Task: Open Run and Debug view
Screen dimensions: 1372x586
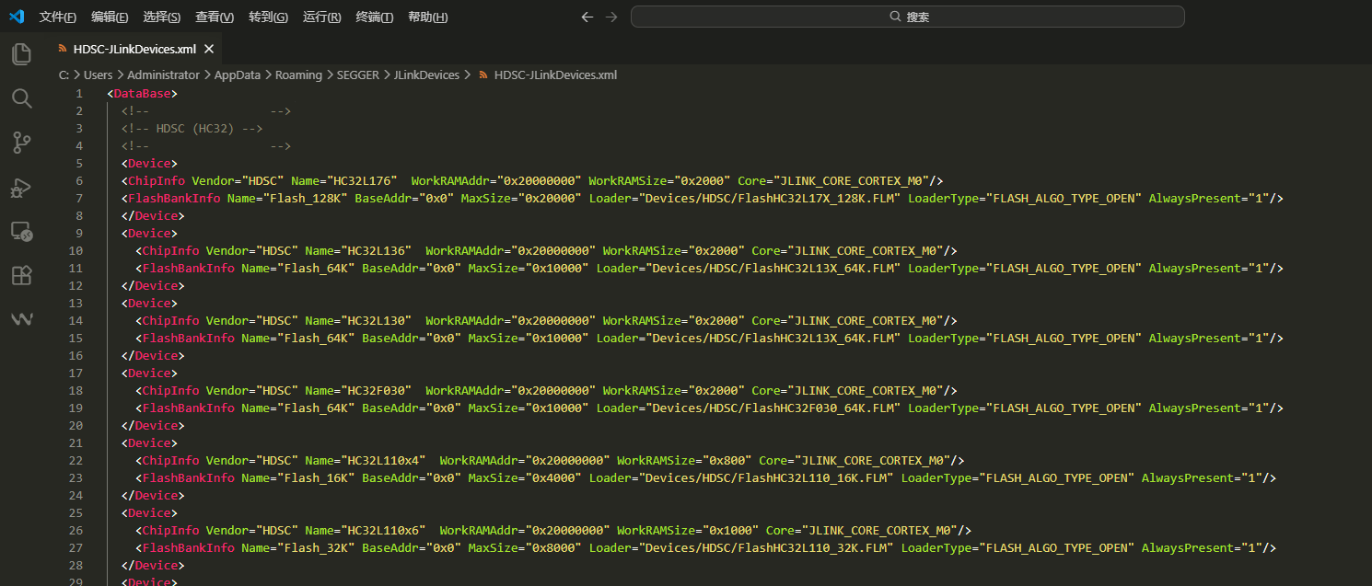Action: point(21,188)
